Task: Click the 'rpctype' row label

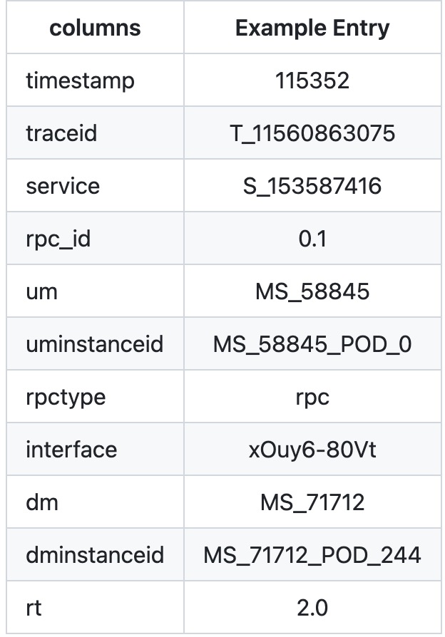Action: point(66,398)
